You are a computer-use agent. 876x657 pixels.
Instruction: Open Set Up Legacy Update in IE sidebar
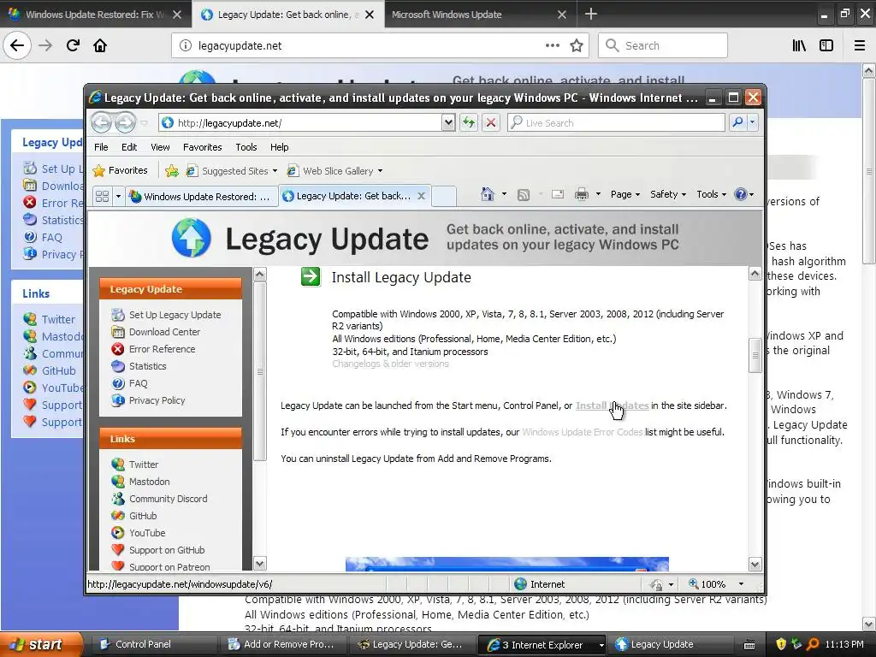coord(175,315)
